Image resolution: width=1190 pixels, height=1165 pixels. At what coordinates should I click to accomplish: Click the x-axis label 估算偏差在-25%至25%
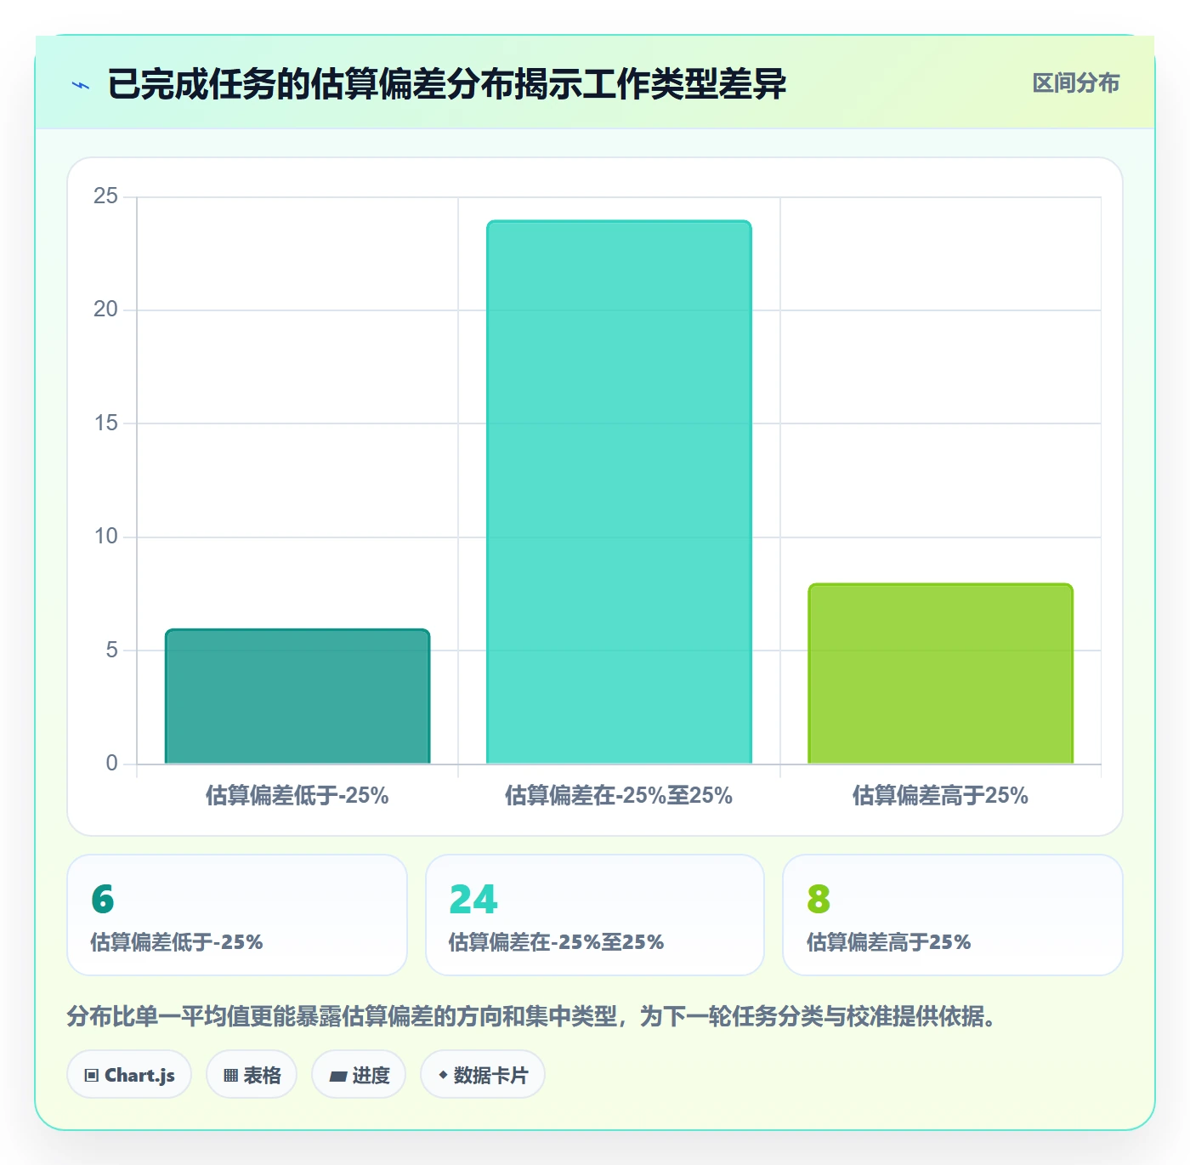click(619, 796)
